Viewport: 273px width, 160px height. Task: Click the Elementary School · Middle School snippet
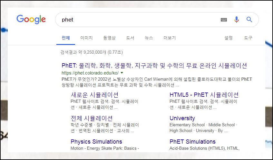tap(203, 128)
